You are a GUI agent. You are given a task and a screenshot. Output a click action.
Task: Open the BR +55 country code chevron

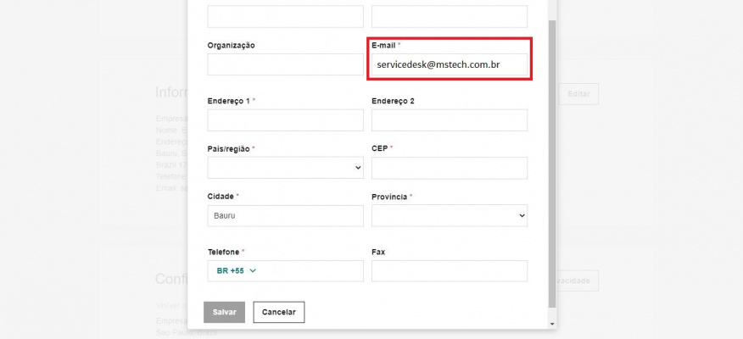252,271
